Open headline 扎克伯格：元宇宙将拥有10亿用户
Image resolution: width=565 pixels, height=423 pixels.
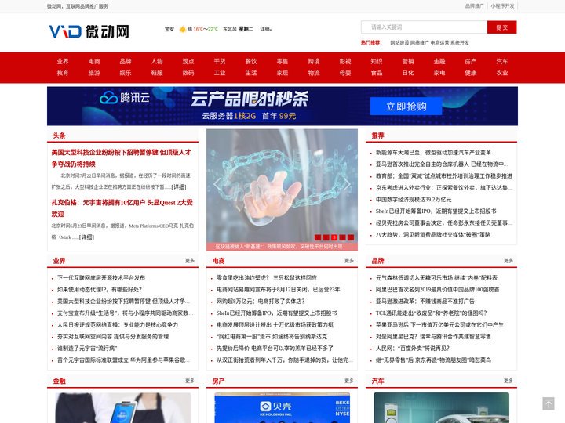122,208
